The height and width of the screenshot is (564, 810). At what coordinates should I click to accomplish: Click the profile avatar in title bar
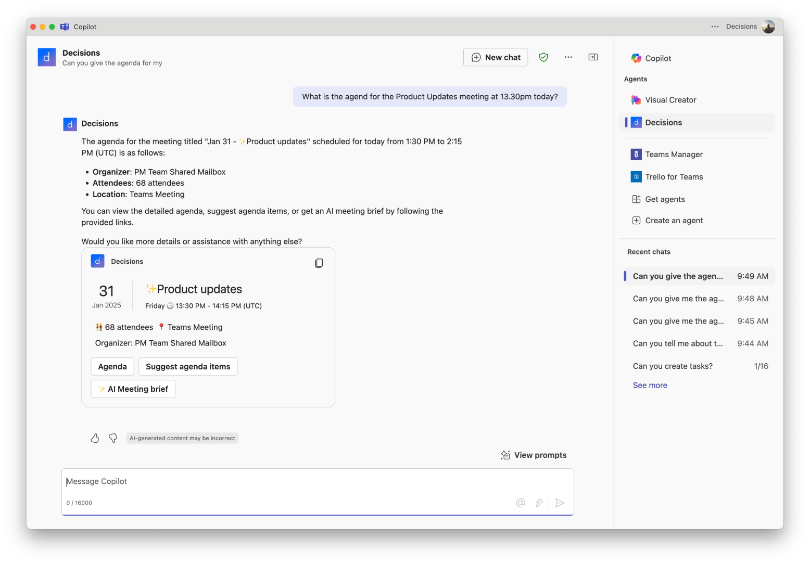pos(768,27)
